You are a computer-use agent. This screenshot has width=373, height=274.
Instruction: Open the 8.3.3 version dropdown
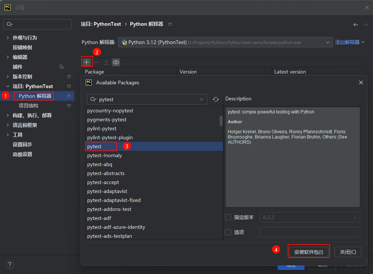point(310,217)
